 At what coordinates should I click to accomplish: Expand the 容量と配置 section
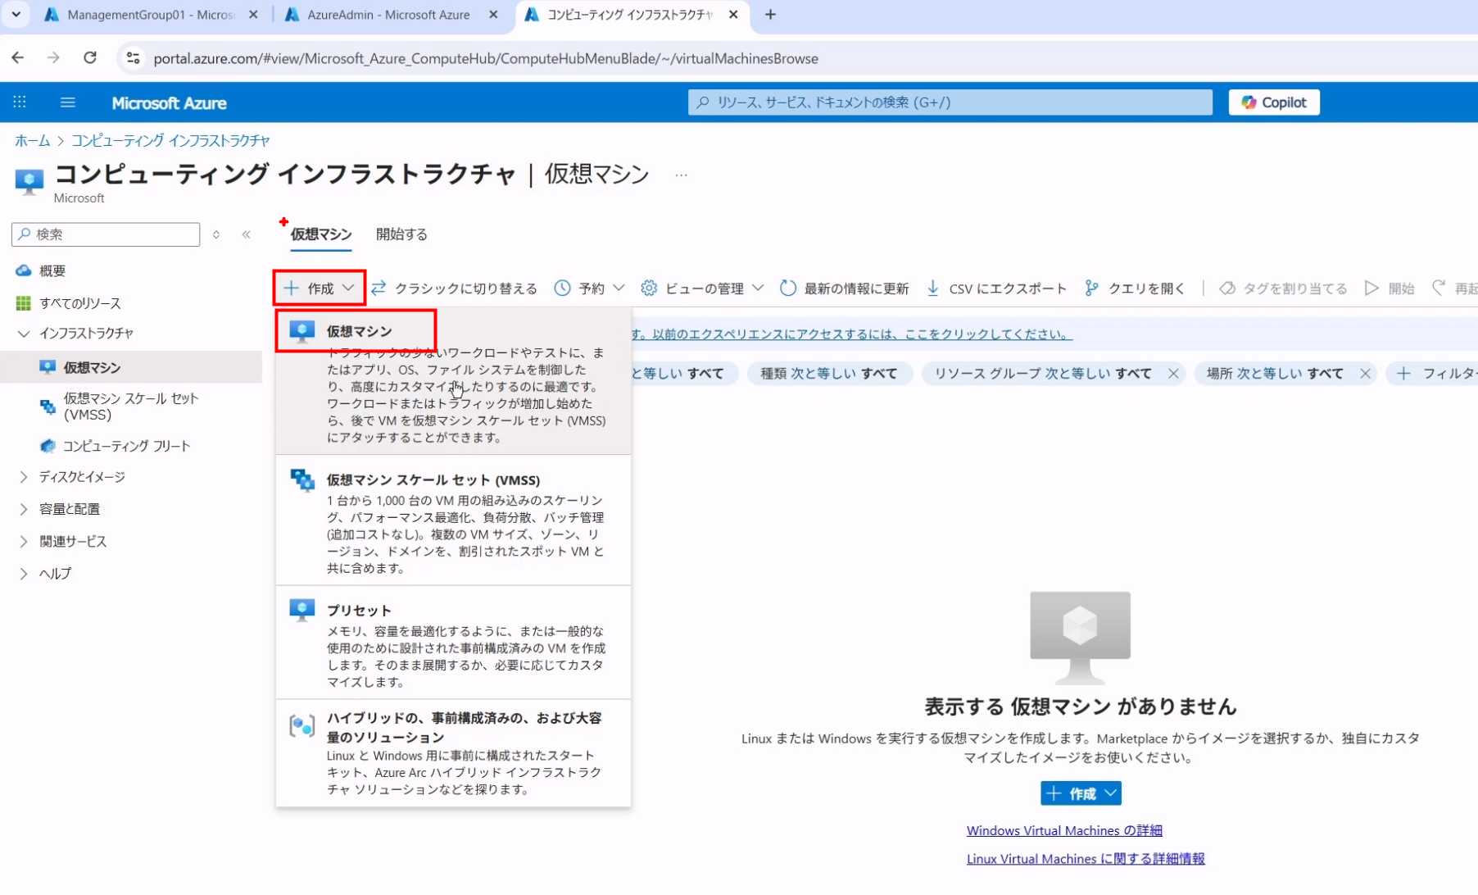(70, 509)
